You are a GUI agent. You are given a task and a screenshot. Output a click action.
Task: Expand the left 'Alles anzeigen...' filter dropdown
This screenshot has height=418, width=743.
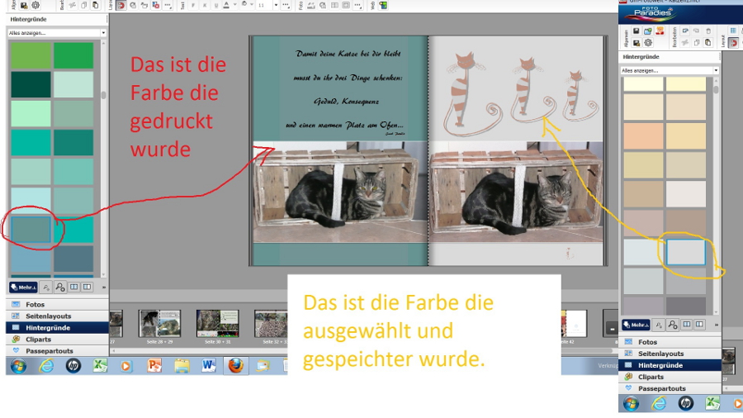(x=103, y=33)
